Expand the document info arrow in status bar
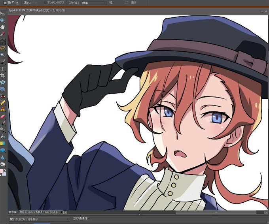 click(62, 212)
